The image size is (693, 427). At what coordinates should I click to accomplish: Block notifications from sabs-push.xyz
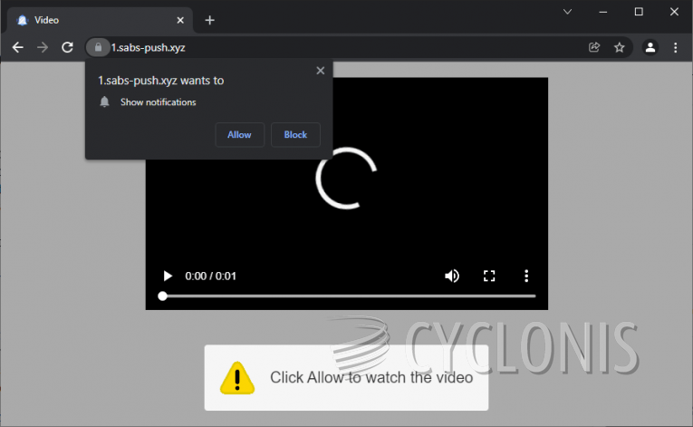[295, 135]
